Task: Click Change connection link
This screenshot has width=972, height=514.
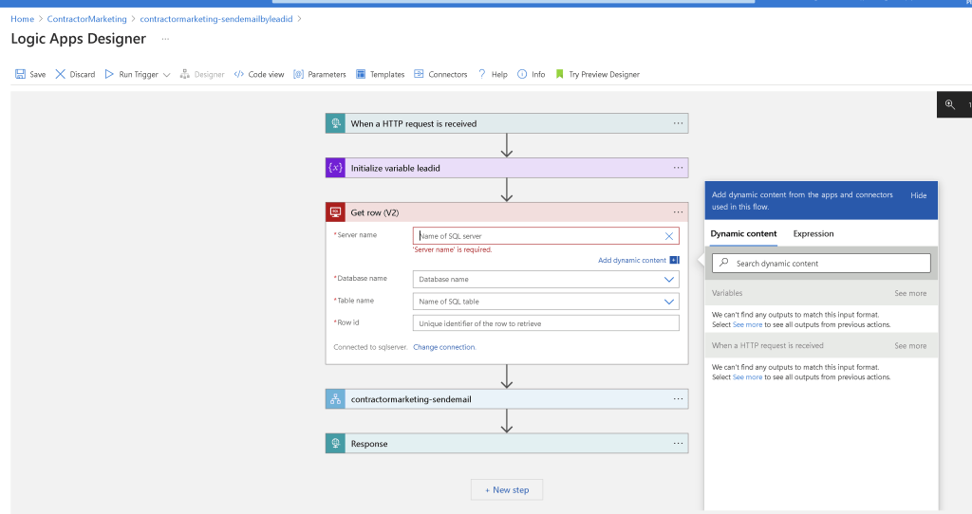Action: (x=444, y=347)
